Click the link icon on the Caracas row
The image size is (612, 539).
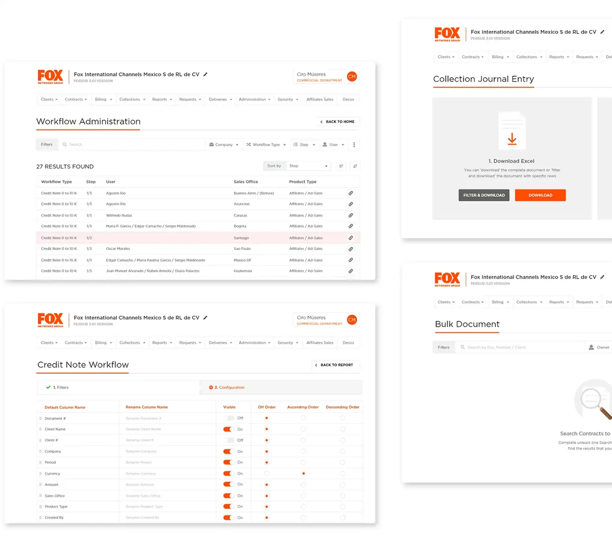click(350, 215)
